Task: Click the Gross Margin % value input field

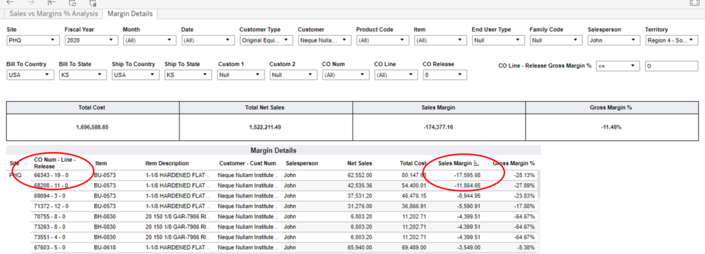Action: [x=671, y=65]
